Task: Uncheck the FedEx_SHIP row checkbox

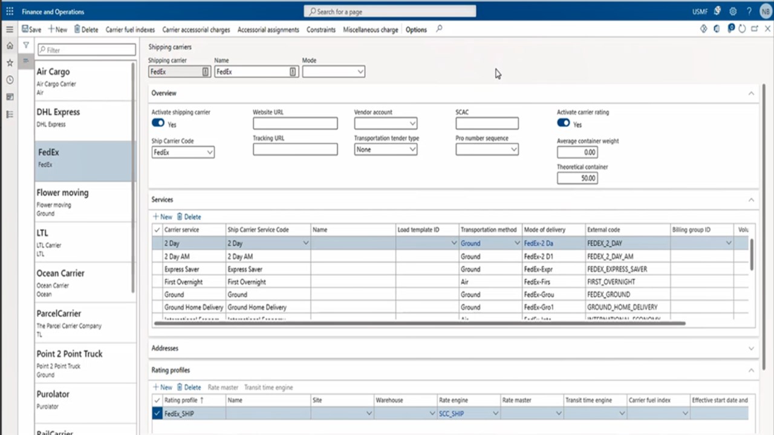Action: click(x=157, y=413)
